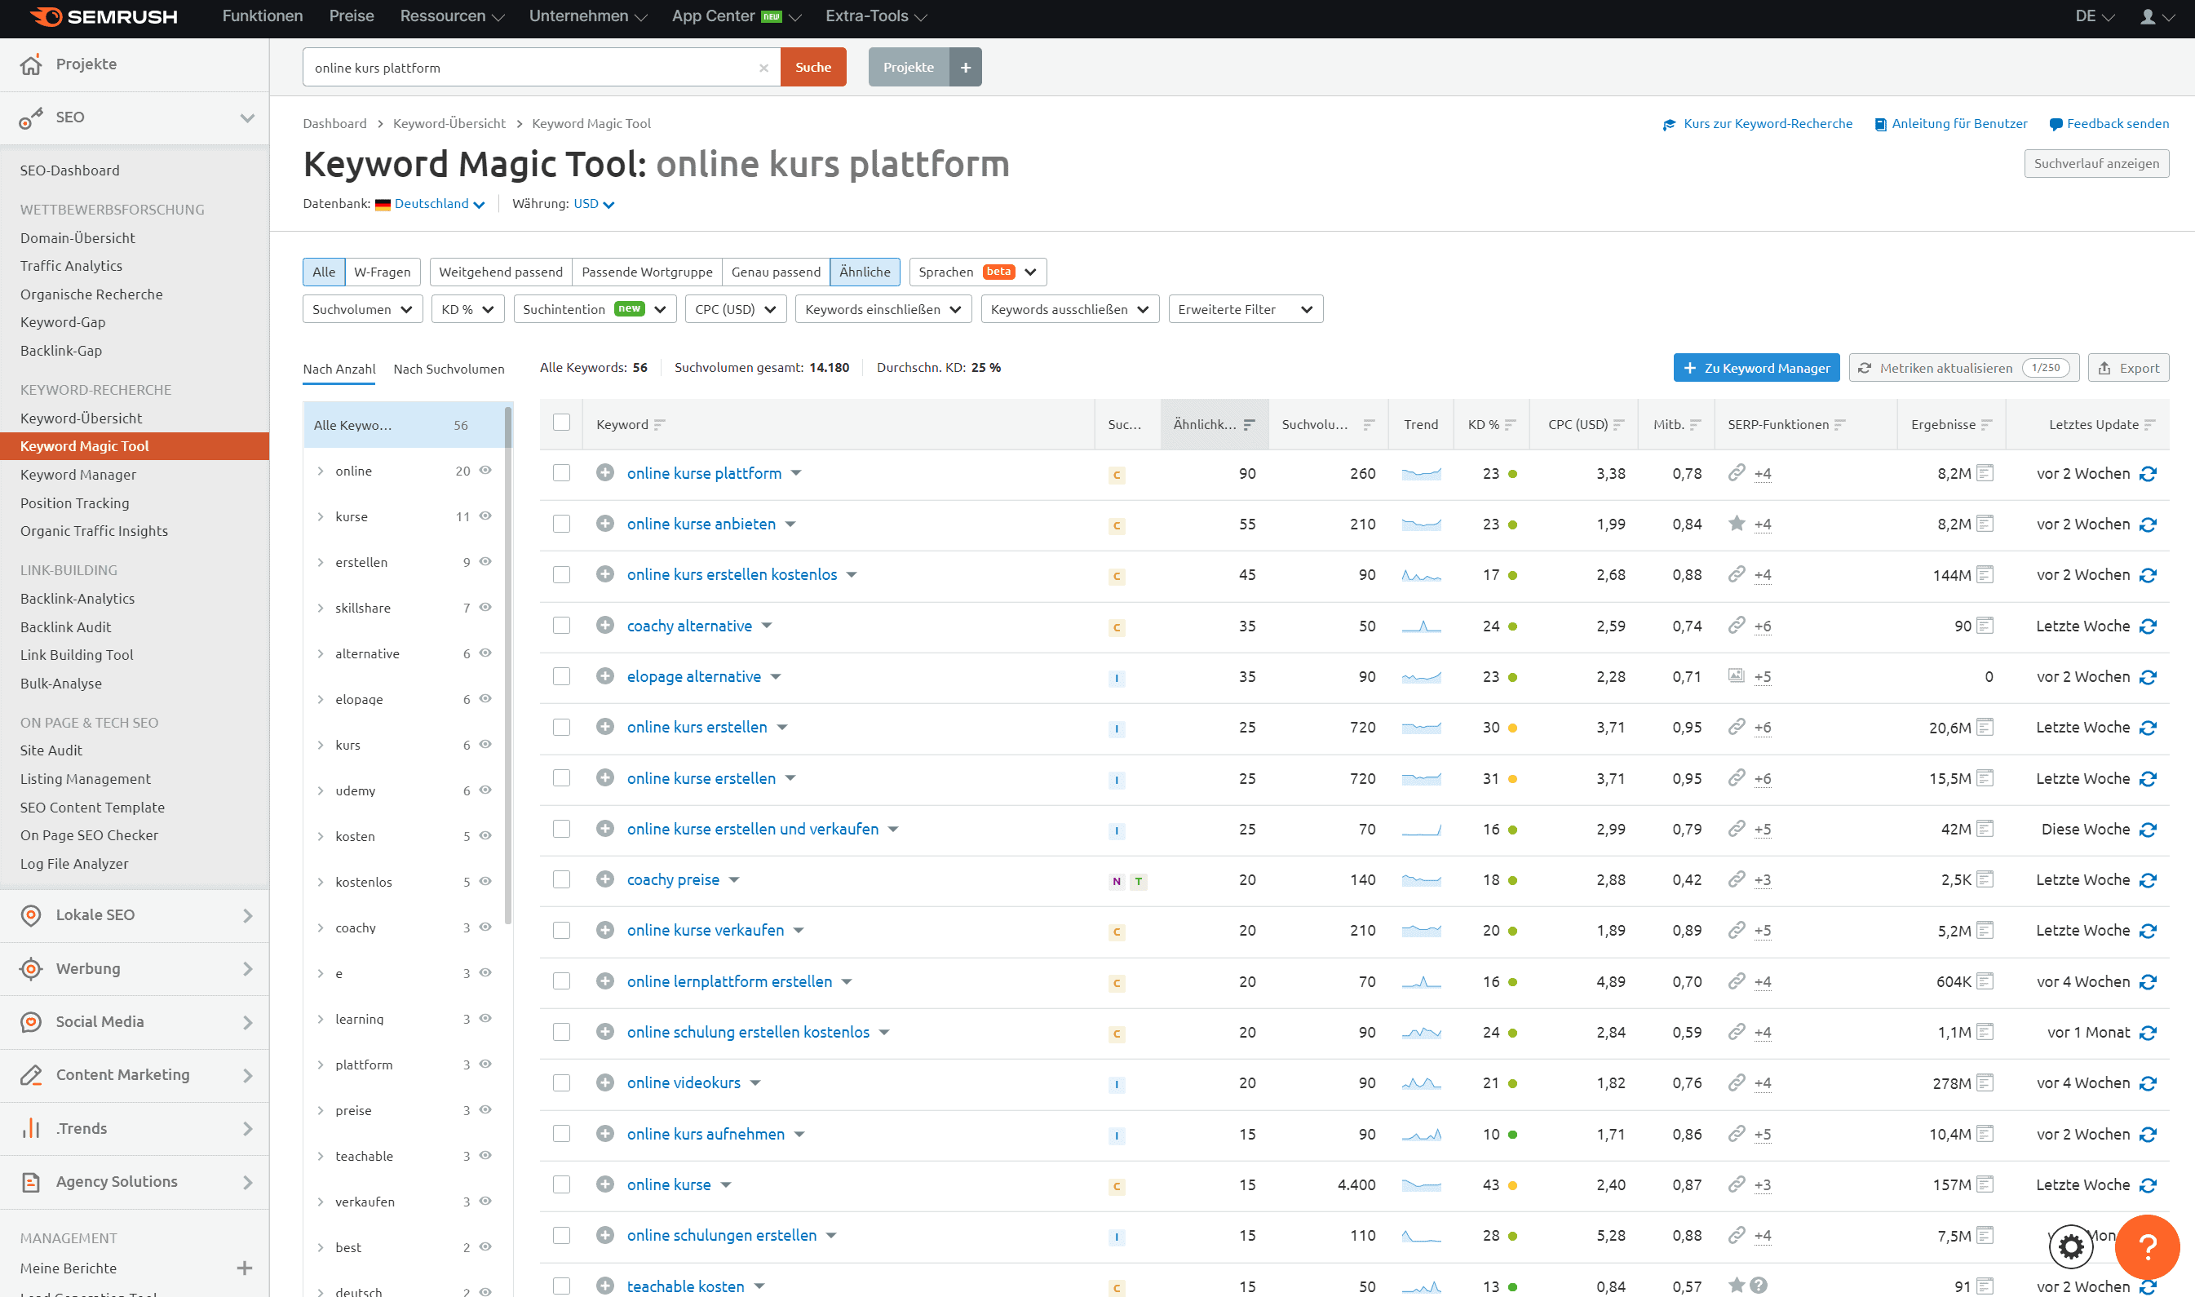Sort by the Keyword column sort icon
Screen dimensions: 2195x1297
pos(659,425)
